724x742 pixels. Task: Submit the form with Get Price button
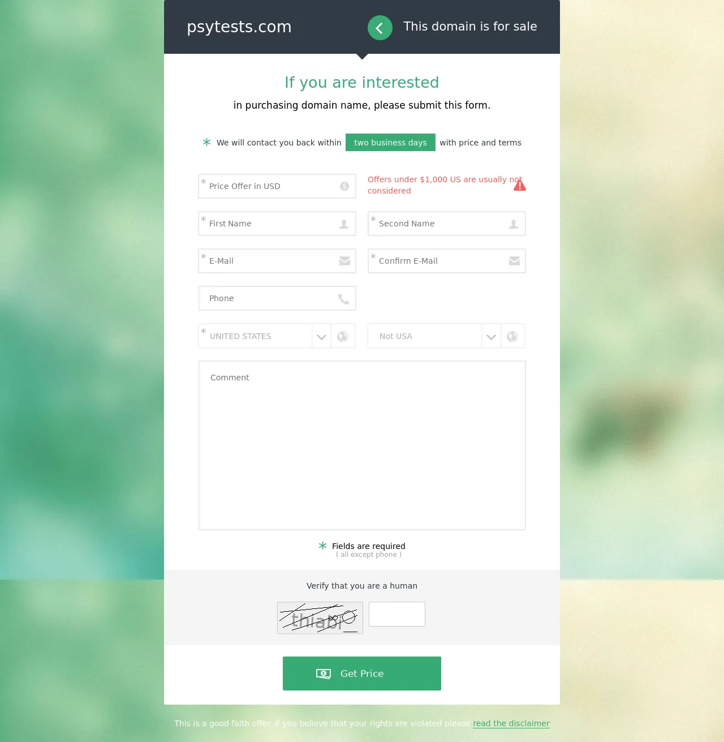point(362,674)
